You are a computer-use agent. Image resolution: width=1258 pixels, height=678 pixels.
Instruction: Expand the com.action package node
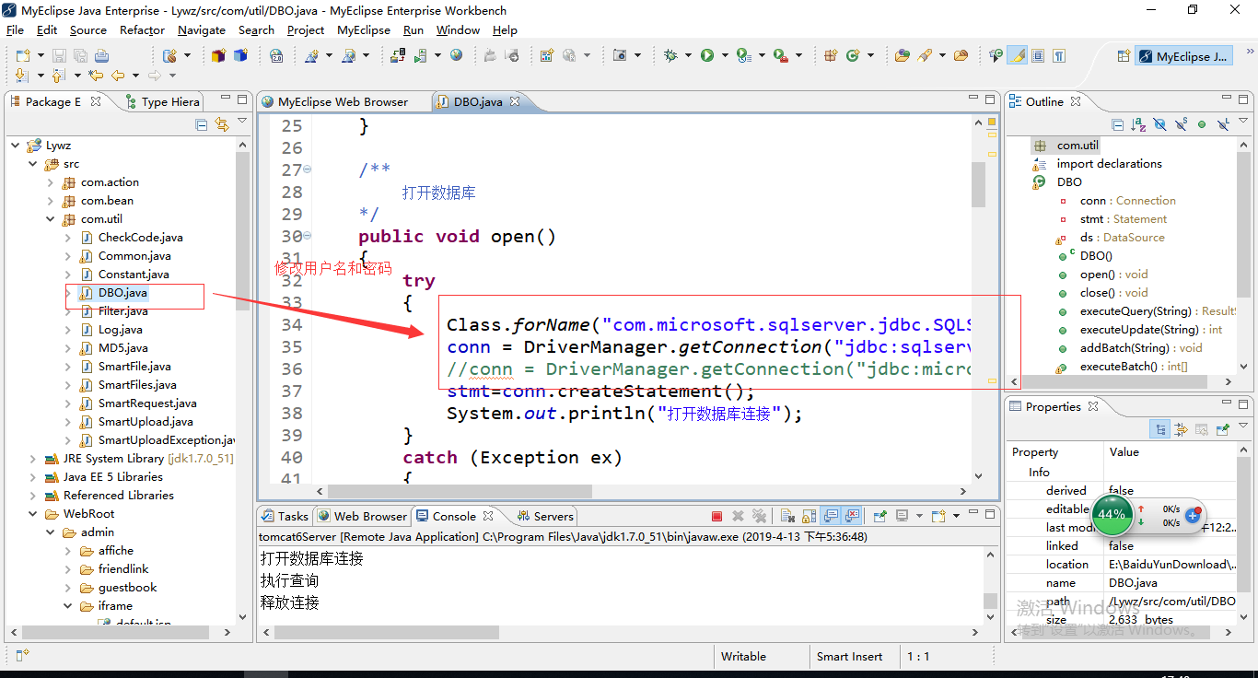coord(51,182)
